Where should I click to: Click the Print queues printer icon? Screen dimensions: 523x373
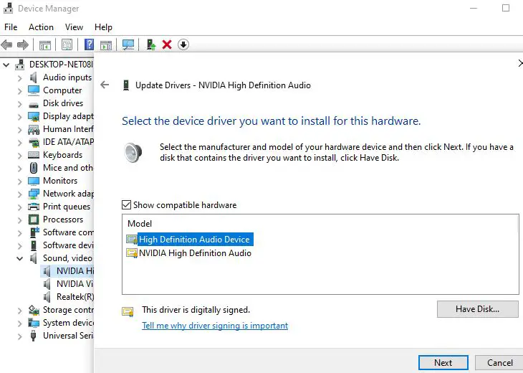34,207
